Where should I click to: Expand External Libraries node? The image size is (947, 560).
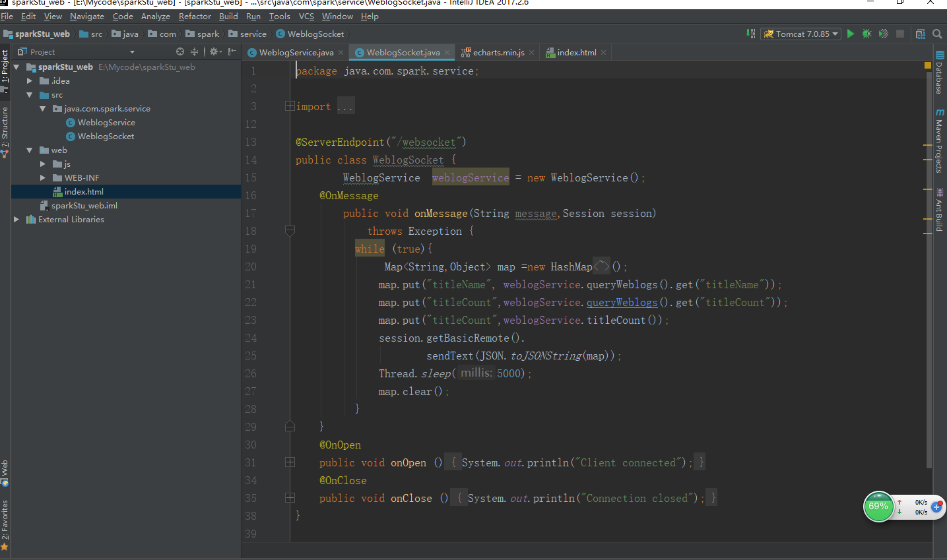pos(16,220)
